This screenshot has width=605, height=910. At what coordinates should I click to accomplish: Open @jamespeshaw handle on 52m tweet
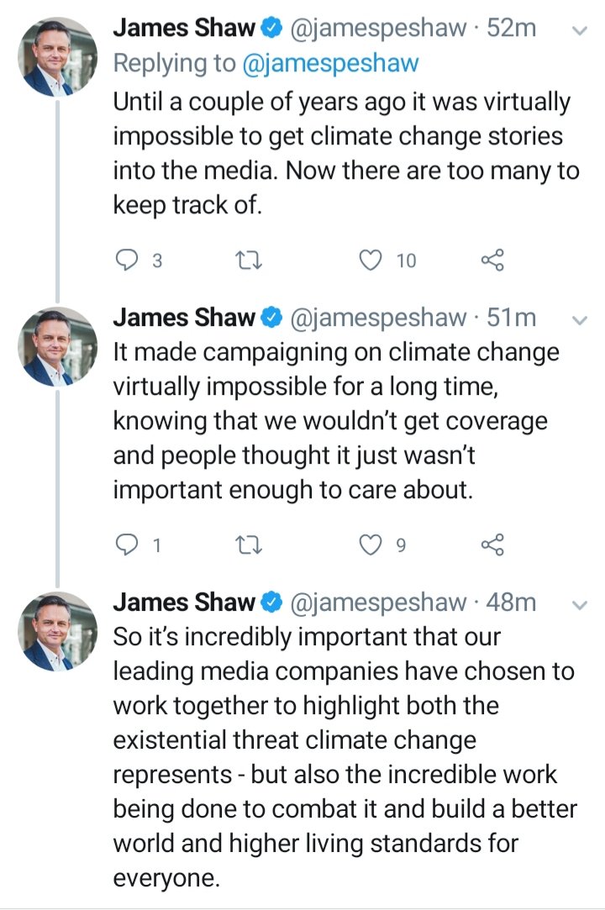click(x=377, y=28)
